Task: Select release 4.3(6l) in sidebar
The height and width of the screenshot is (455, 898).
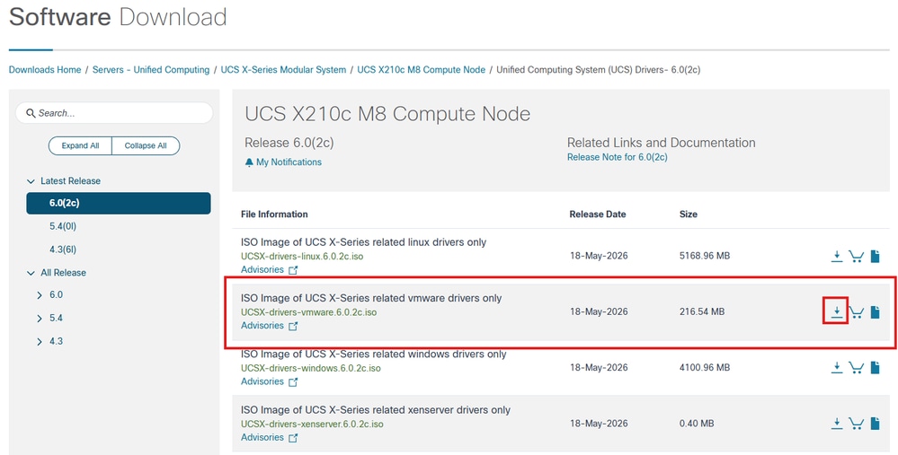Action: pyautogui.click(x=63, y=249)
